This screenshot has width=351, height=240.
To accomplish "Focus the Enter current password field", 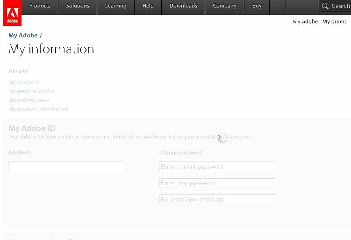I will 217,167.
